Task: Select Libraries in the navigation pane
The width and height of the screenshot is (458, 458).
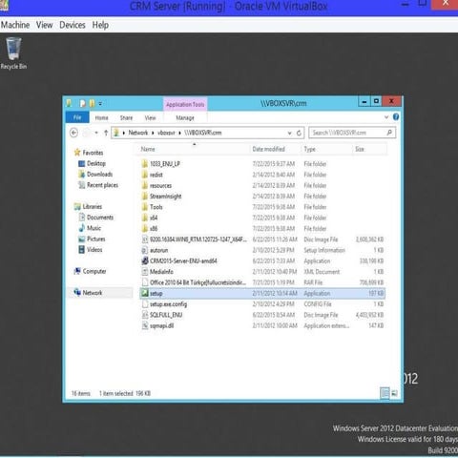Action: coord(88,207)
